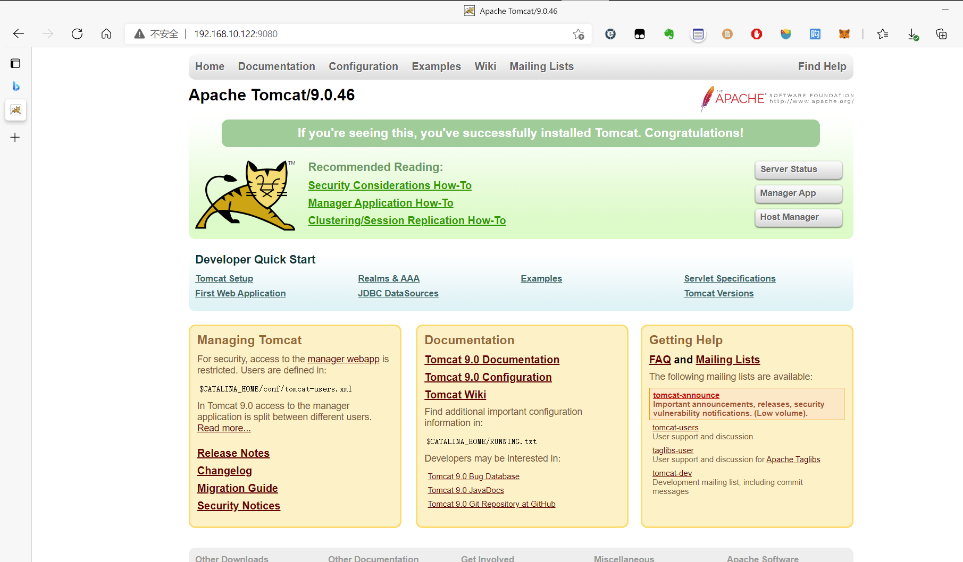The image size is (963, 562).
Task: Open the First Web Application link
Action: [x=240, y=293]
